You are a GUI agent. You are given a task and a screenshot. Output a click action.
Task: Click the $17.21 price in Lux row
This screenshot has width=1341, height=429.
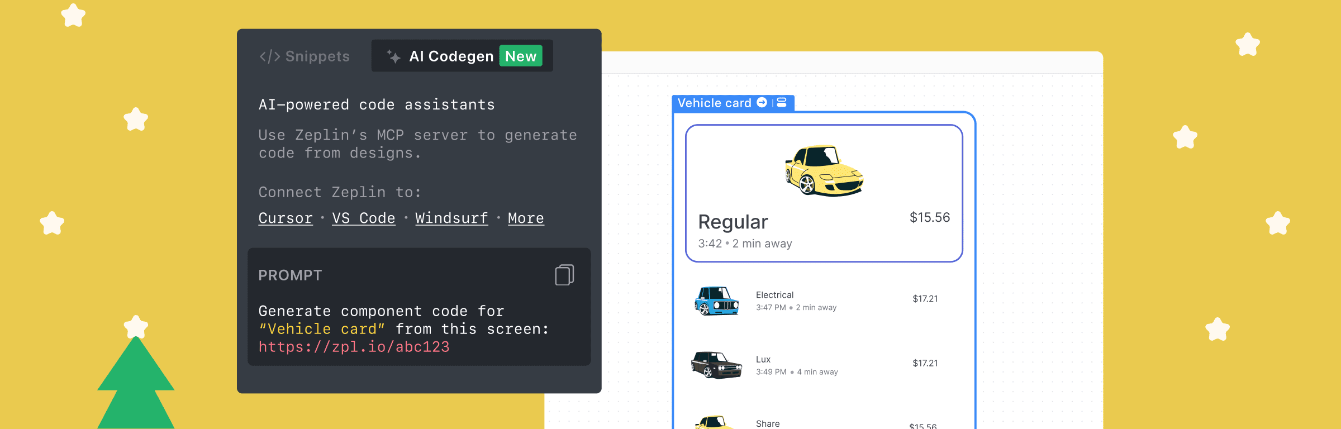pos(925,363)
